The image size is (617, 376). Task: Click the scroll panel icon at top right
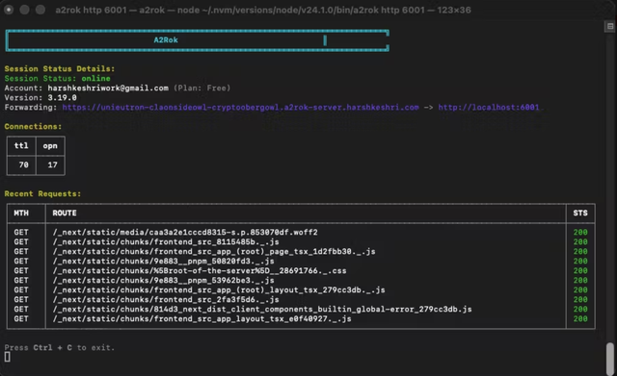(x=610, y=26)
